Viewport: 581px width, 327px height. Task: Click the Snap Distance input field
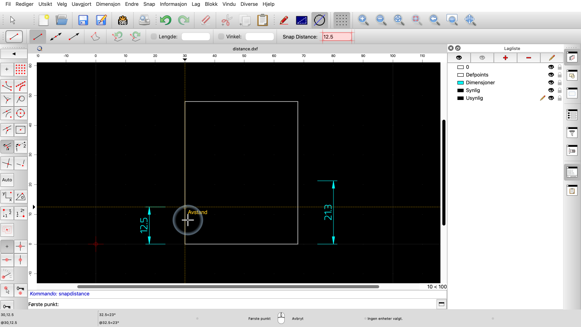click(337, 37)
